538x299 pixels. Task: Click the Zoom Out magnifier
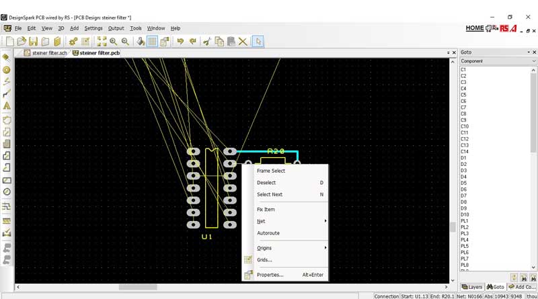click(x=125, y=42)
